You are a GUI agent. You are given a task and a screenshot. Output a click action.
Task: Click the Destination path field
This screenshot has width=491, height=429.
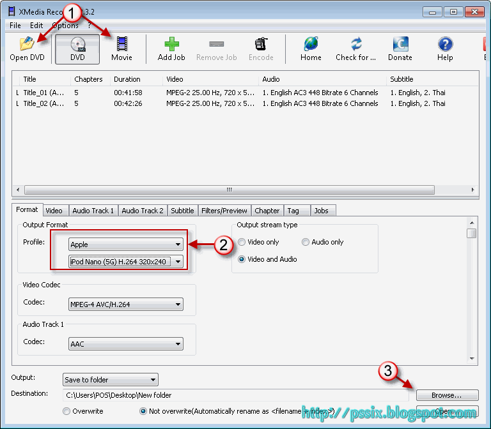tap(236, 395)
